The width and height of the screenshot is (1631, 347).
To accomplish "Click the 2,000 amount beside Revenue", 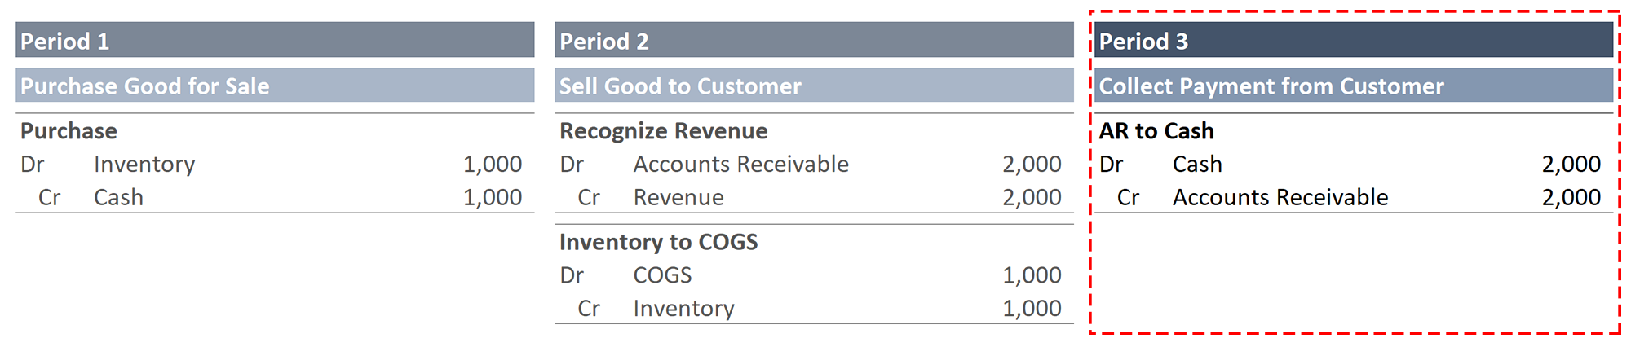I will 1032,197.
